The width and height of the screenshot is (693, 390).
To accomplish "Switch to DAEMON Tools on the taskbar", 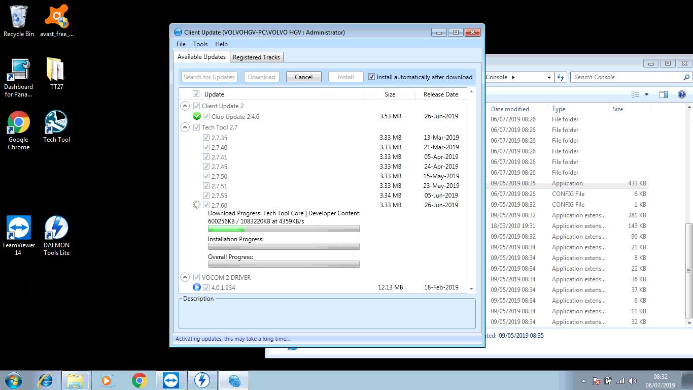I will coord(202,380).
